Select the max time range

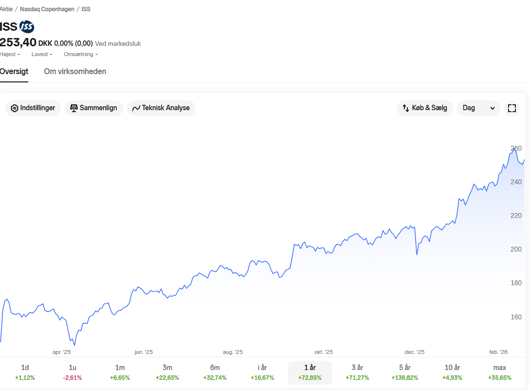[500, 372]
